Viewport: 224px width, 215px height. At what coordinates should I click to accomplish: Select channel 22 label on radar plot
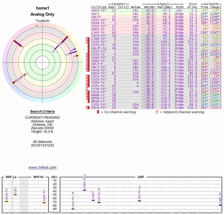[53, 51]
